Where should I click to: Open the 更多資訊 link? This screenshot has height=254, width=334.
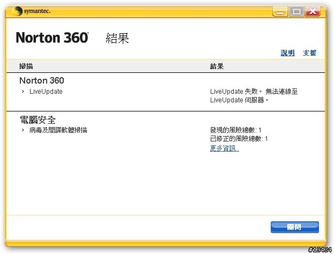(x=225, y=148)
